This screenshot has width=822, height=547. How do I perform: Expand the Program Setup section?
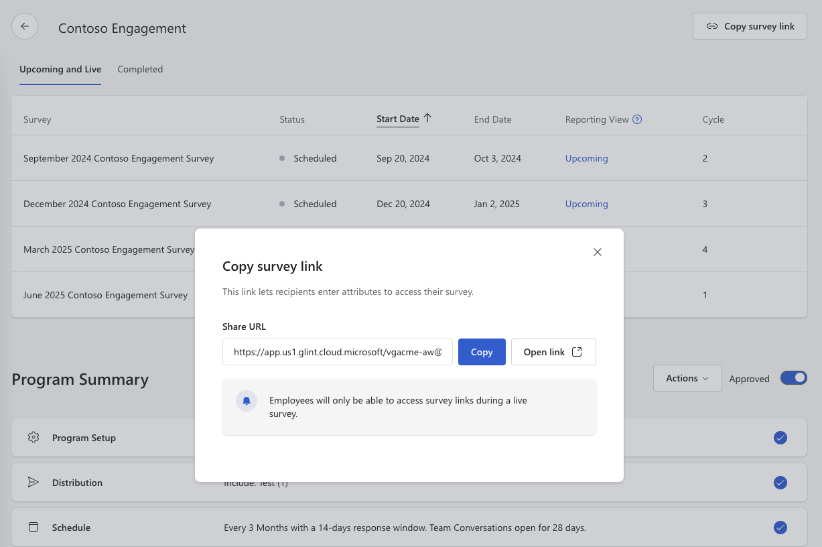[x=84, y=438]
